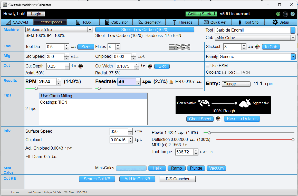Click the Cheat Sheet button
The image size is (298, 196).
click(x=200, y=119)
